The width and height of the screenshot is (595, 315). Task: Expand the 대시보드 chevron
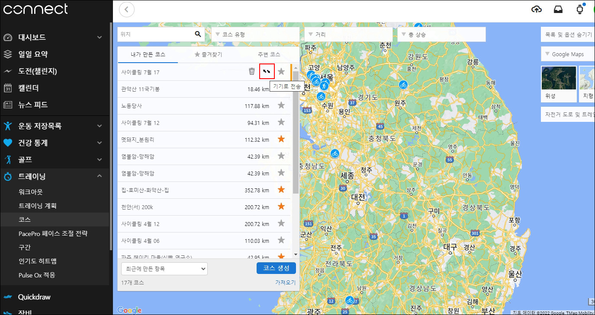(100, 38)
